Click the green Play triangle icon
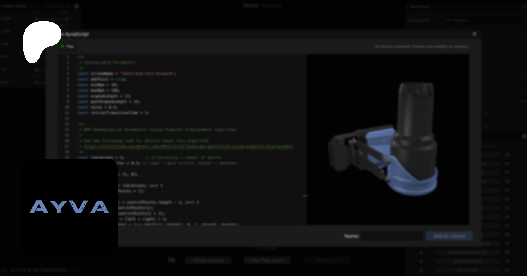527x276 pixels. pyautogui.click(x=62, y=46)
